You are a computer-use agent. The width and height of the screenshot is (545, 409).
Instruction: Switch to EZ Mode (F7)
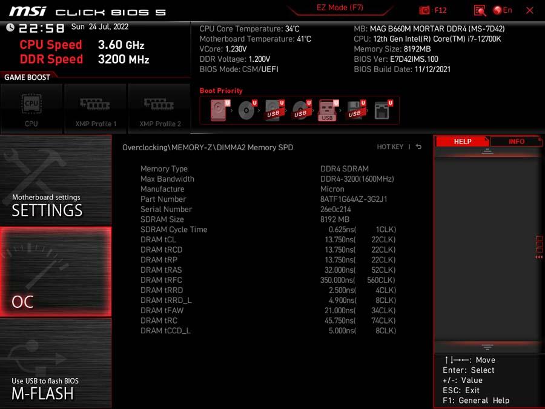340,8
